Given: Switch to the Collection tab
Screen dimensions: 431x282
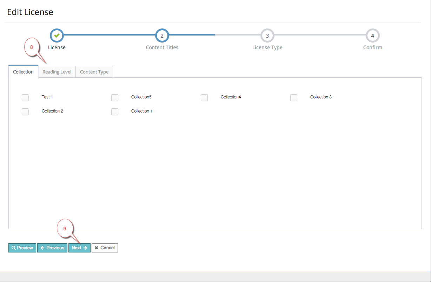Looking at the screenshot, I should tap(23, 72).
